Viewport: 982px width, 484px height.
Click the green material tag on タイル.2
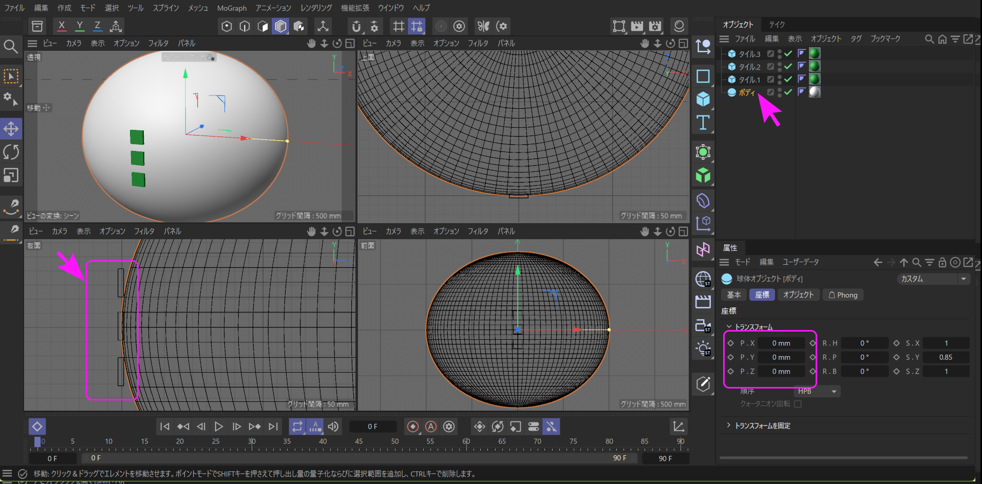click(x=815, y=66)
